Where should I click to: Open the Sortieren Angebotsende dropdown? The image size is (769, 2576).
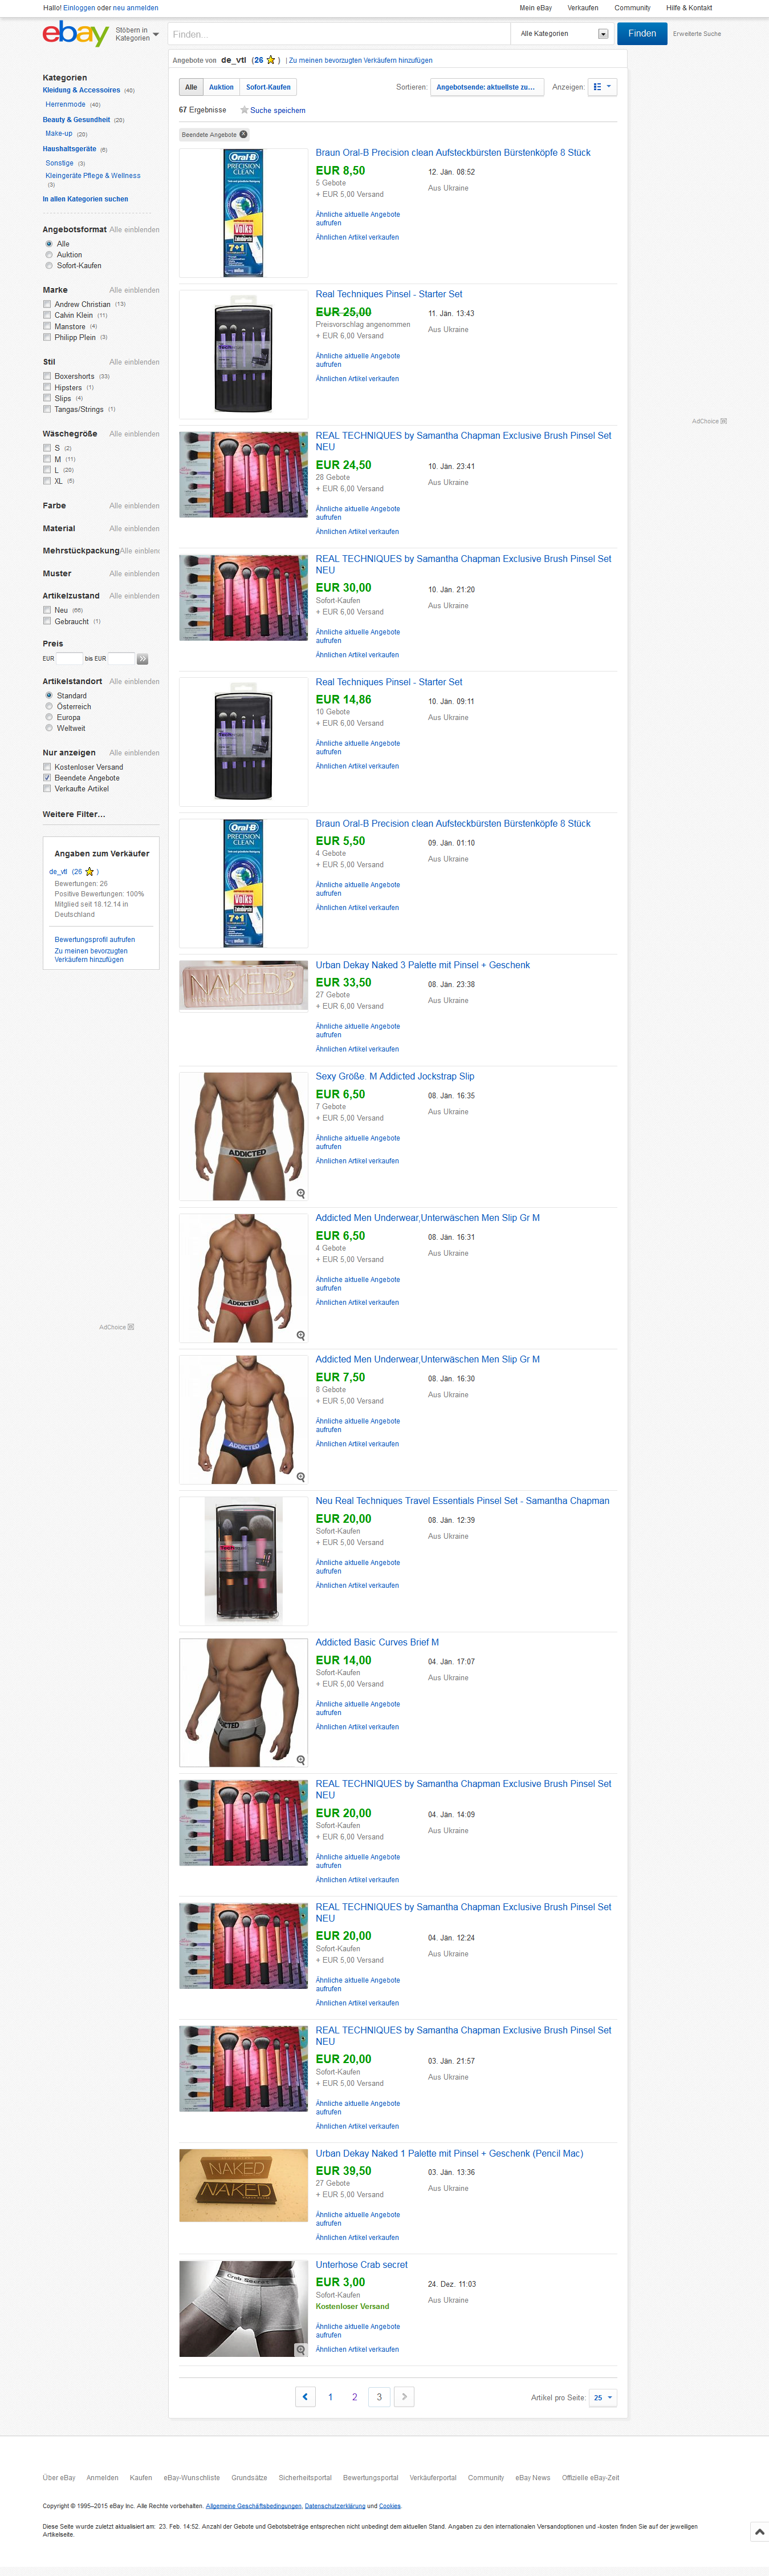pyautogui.click(x=487, y=87)
